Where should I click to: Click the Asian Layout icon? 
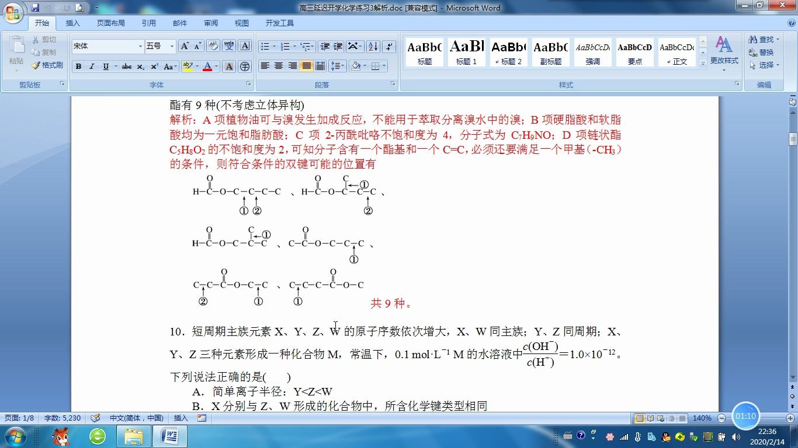tap(354, 46)
